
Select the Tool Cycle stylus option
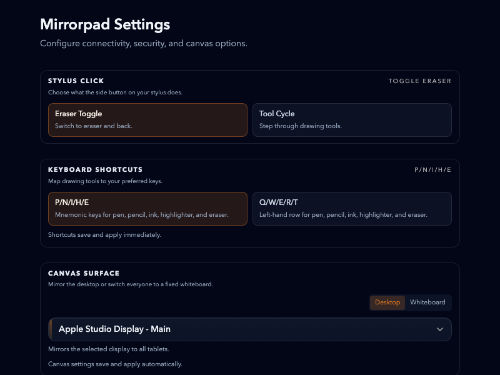352,119
